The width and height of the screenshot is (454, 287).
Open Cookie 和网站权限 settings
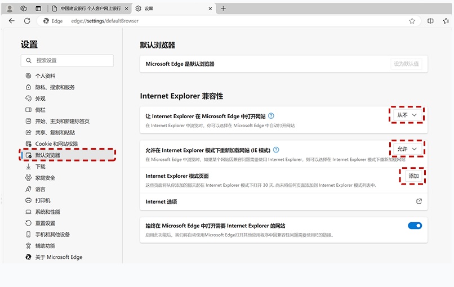tap(56, 144)
